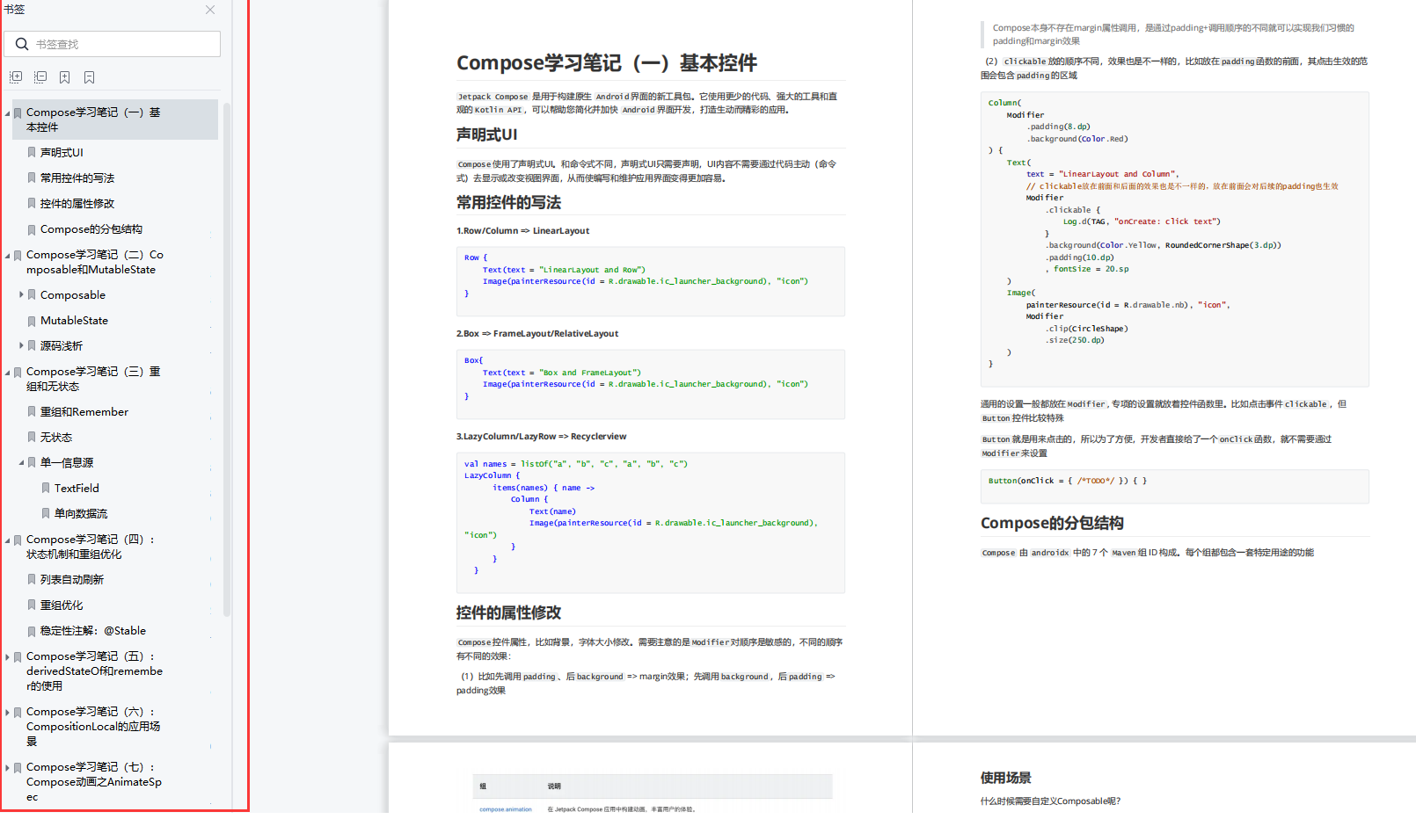The image size is (1416, 819).
Task: Select the 列表自动刷新 bookmark
Action: pos(72,580)
